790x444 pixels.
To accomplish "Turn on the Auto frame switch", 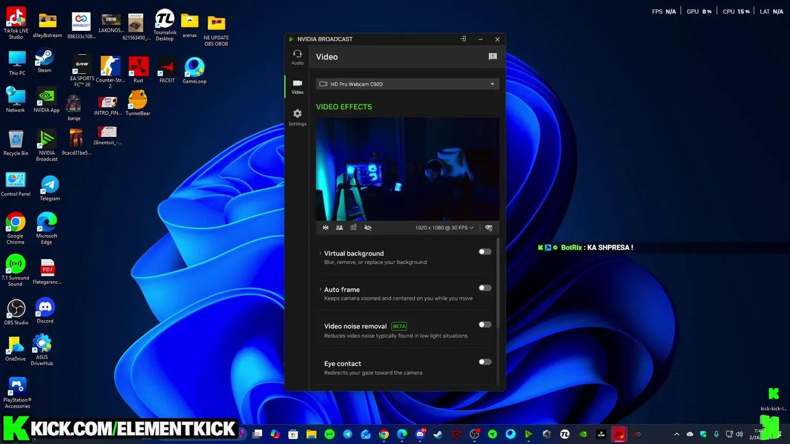I will 485,288.
